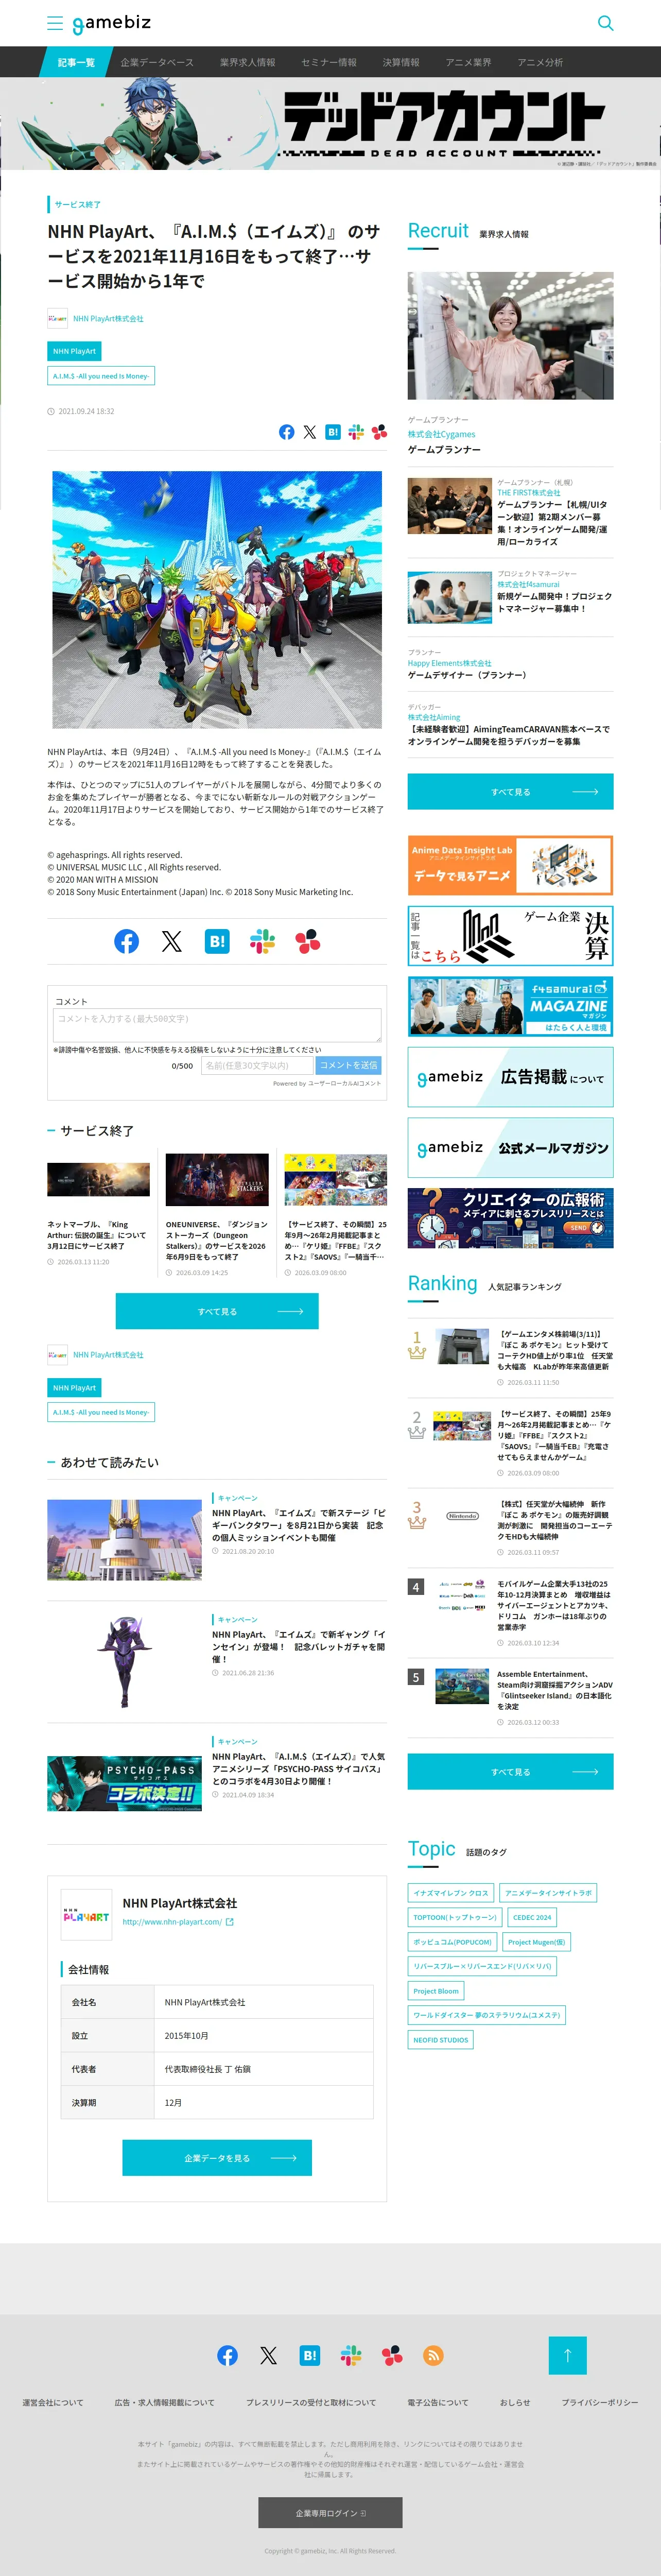
Task: Click the 企業データを見る button
Action: coord(217,2157)
